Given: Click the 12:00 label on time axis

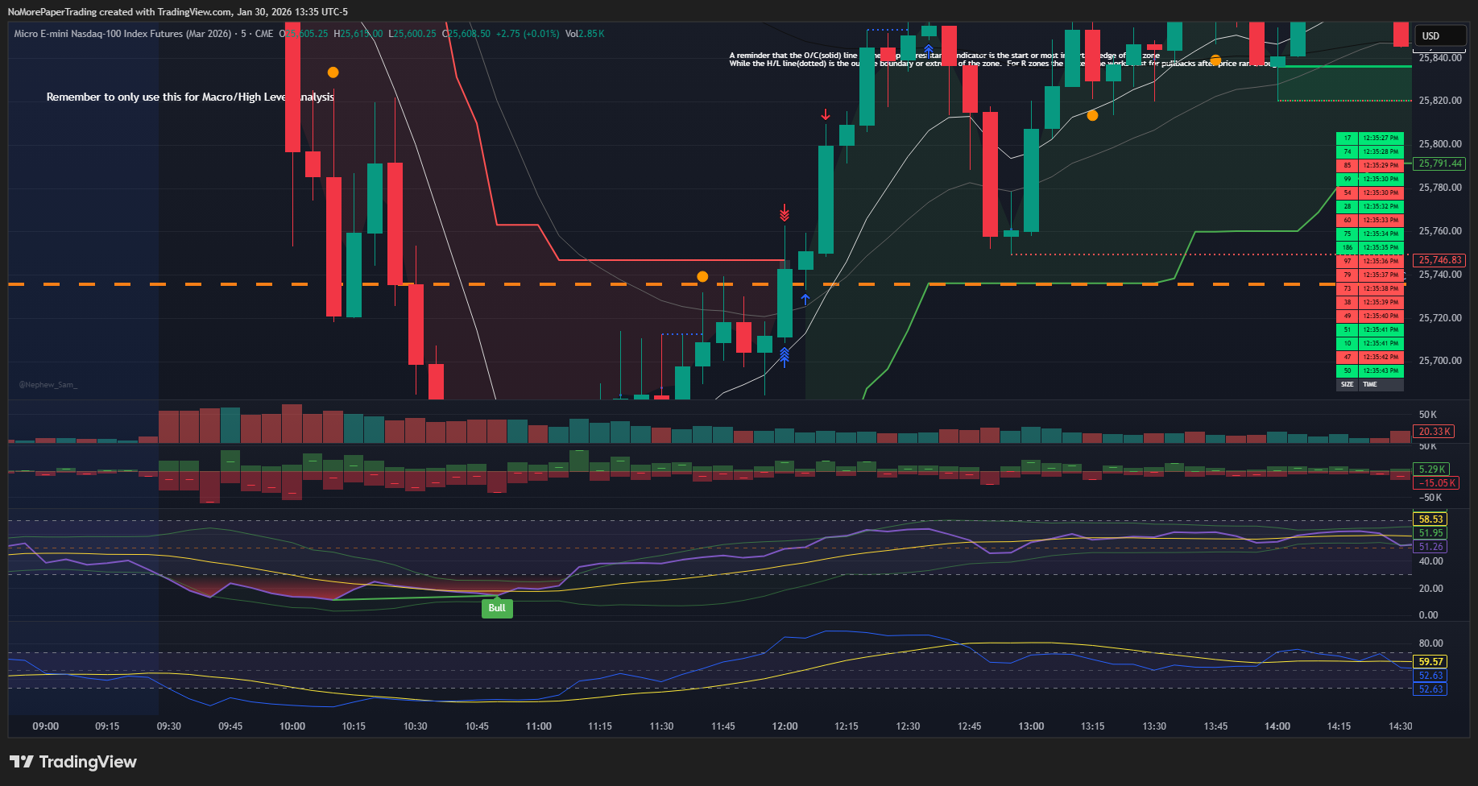Looking at the screenshot, I should pyautogui.click(x=785, y=726).
